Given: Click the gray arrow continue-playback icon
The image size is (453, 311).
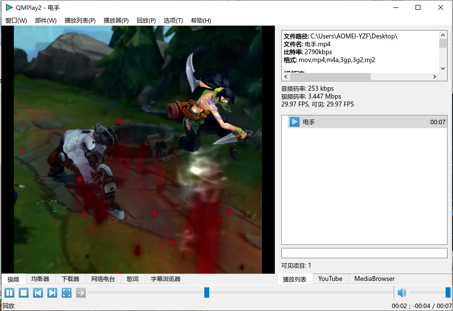Looking at the screenshot, I should coord(81,293).
